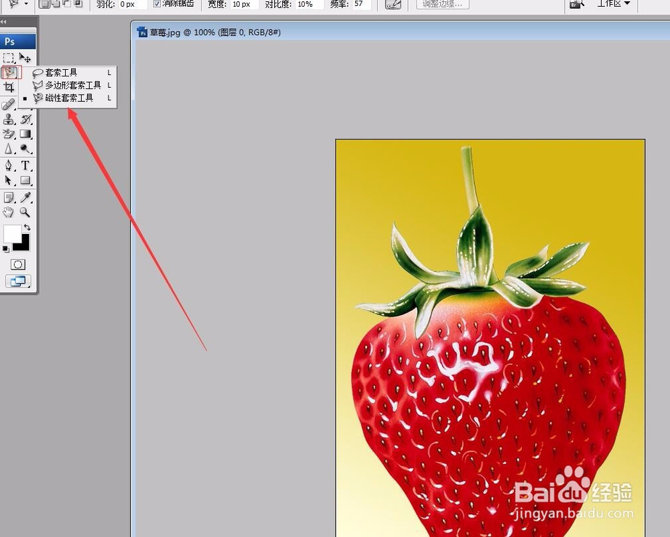Viewport: 670px width, 537px height.
Task: Select the Rectangle shape tool
Action: click(25, 180)
